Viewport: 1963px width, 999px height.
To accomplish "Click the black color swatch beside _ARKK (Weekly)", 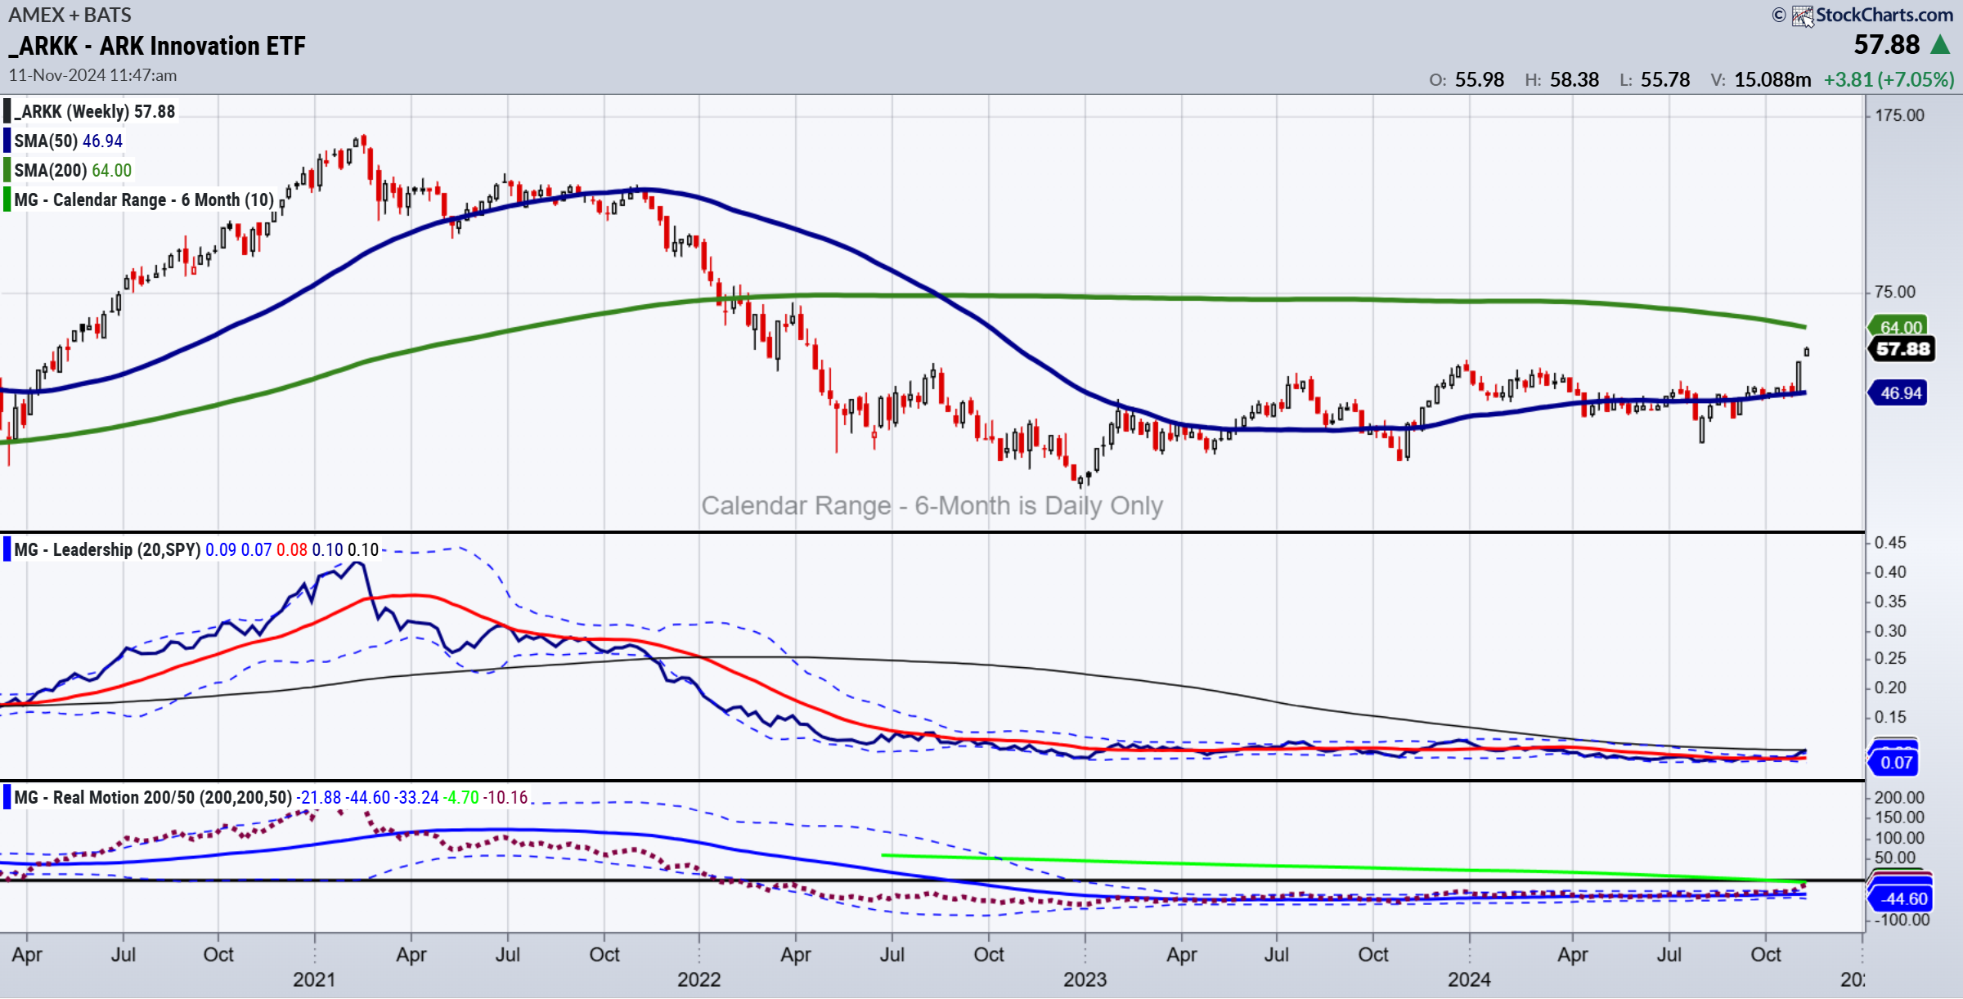I will coord(7,111).
